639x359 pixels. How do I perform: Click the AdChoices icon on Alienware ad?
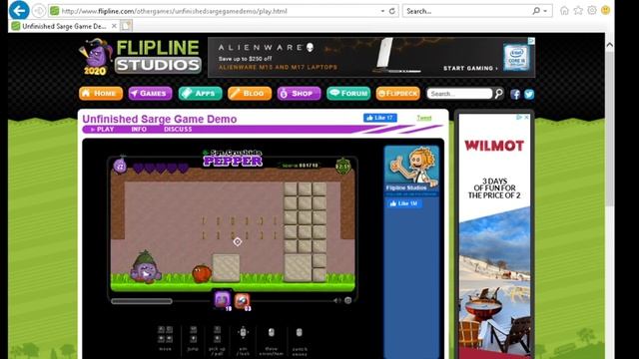(531, 41)
